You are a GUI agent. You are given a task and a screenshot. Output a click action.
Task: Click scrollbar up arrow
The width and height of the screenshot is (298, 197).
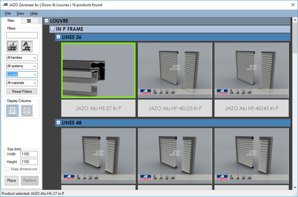tap(295, 20)
